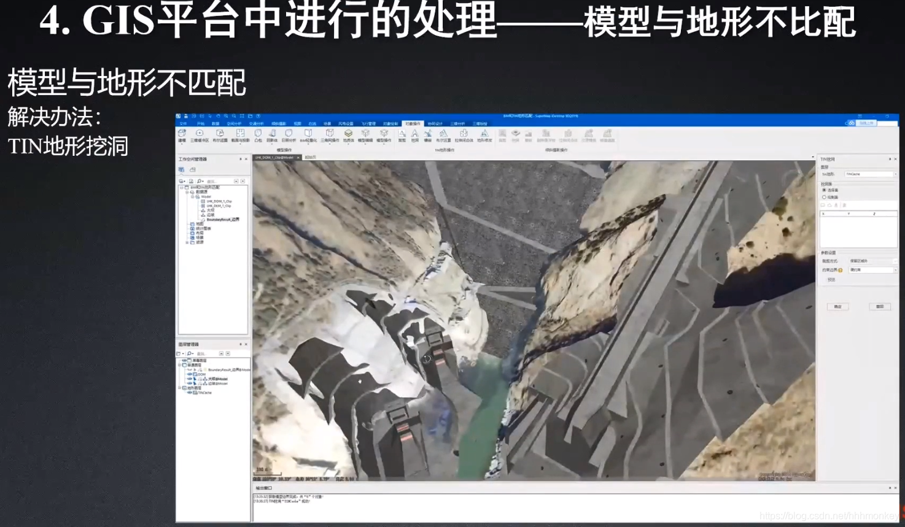Switch to the 风格设置 ribbon tab
This screenshot has width=905, height=527.
coord(346,123)
